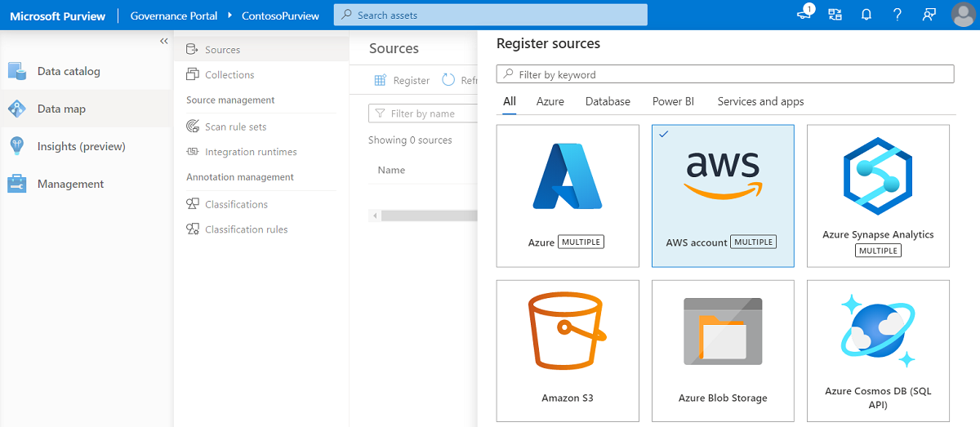This screenshot has width=980, height=427.
Task: Switch to the All tab
Action: coord(510,102)
